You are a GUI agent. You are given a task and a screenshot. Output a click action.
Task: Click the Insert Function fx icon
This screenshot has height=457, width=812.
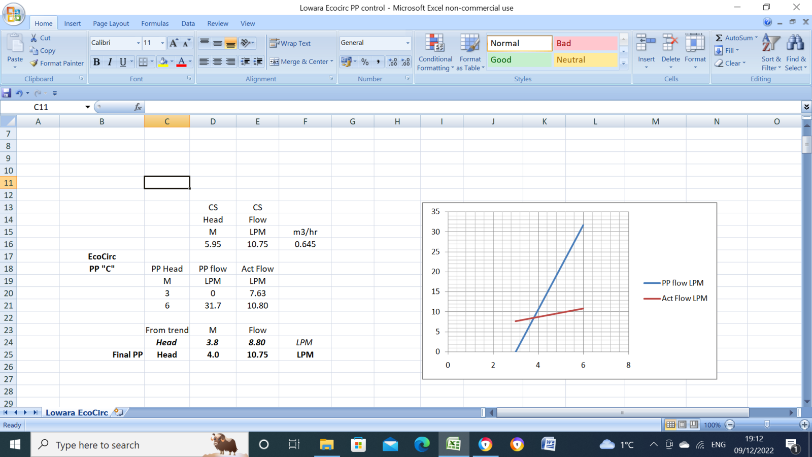click(138, 107)
